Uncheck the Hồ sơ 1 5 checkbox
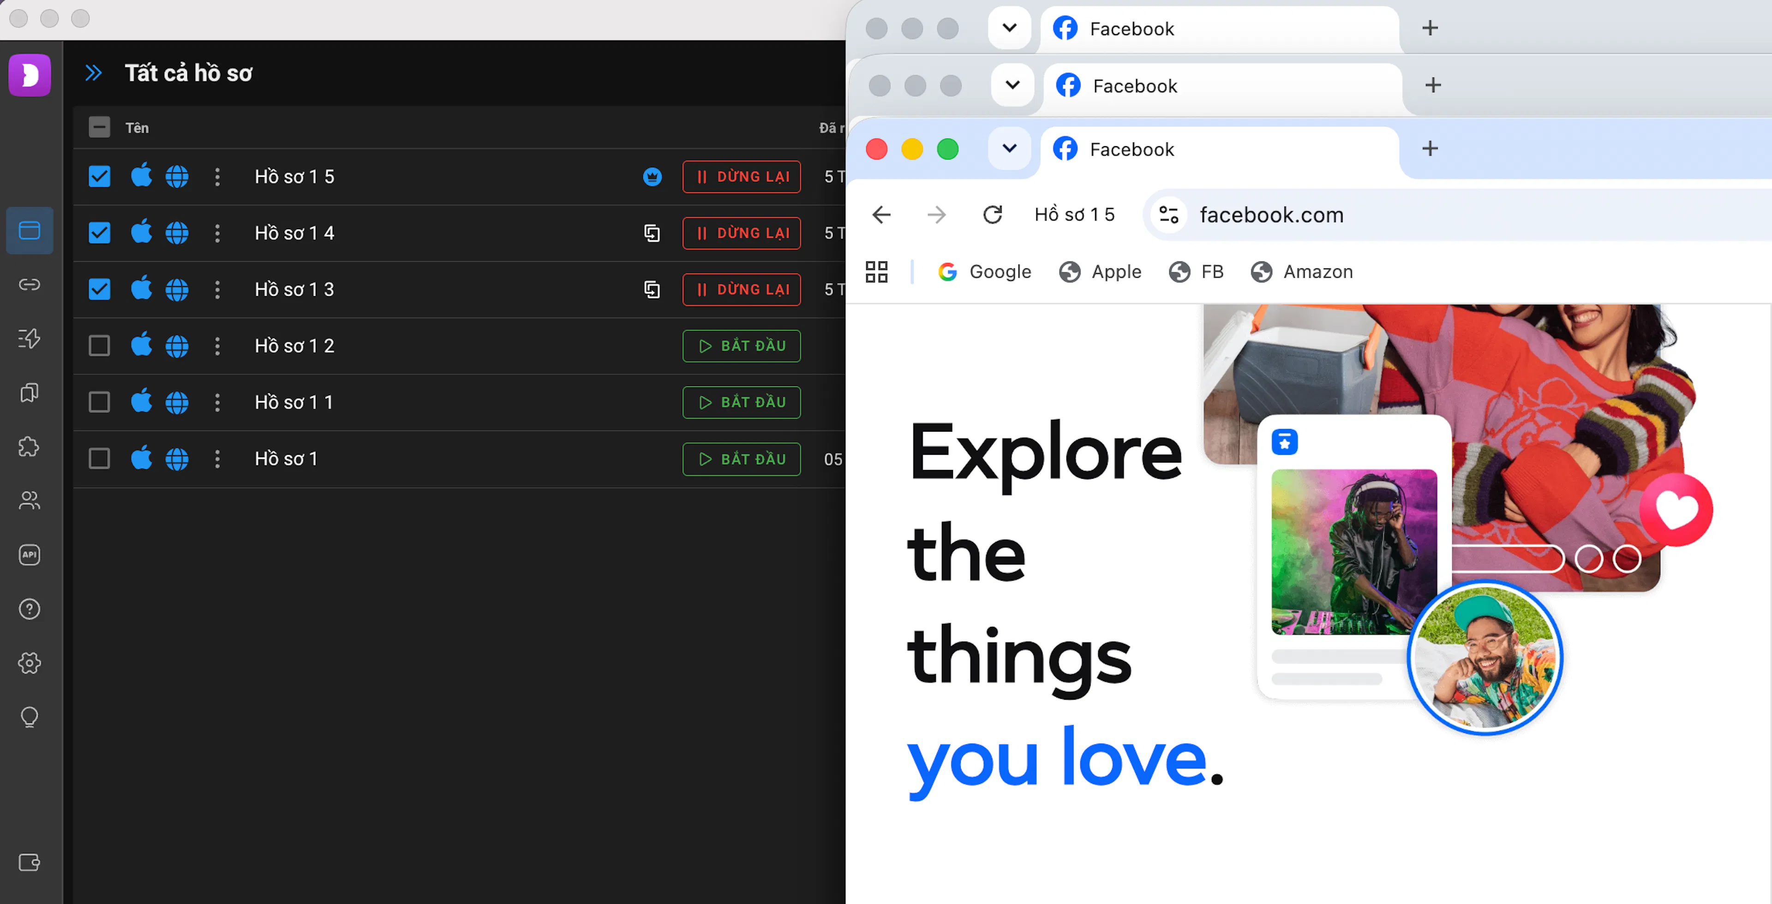Image resolution: width=1772 pixels, height=904 pixels. [100, 177]
